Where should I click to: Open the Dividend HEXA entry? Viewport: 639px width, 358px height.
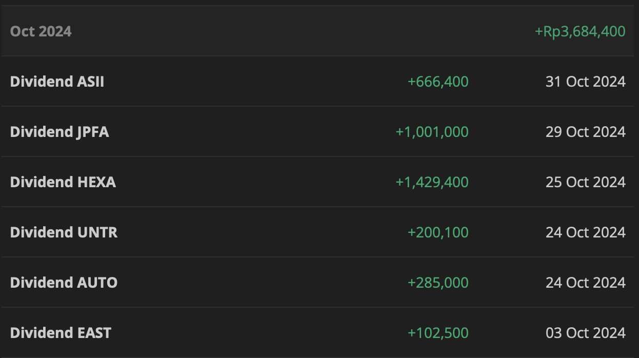tap(63, 182)
